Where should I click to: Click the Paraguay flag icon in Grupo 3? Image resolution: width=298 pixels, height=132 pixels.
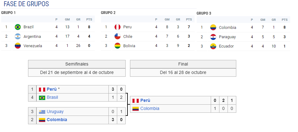tap(213, 37)
